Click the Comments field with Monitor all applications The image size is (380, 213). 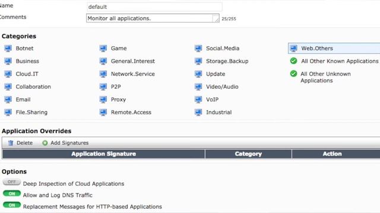(153, 18)
